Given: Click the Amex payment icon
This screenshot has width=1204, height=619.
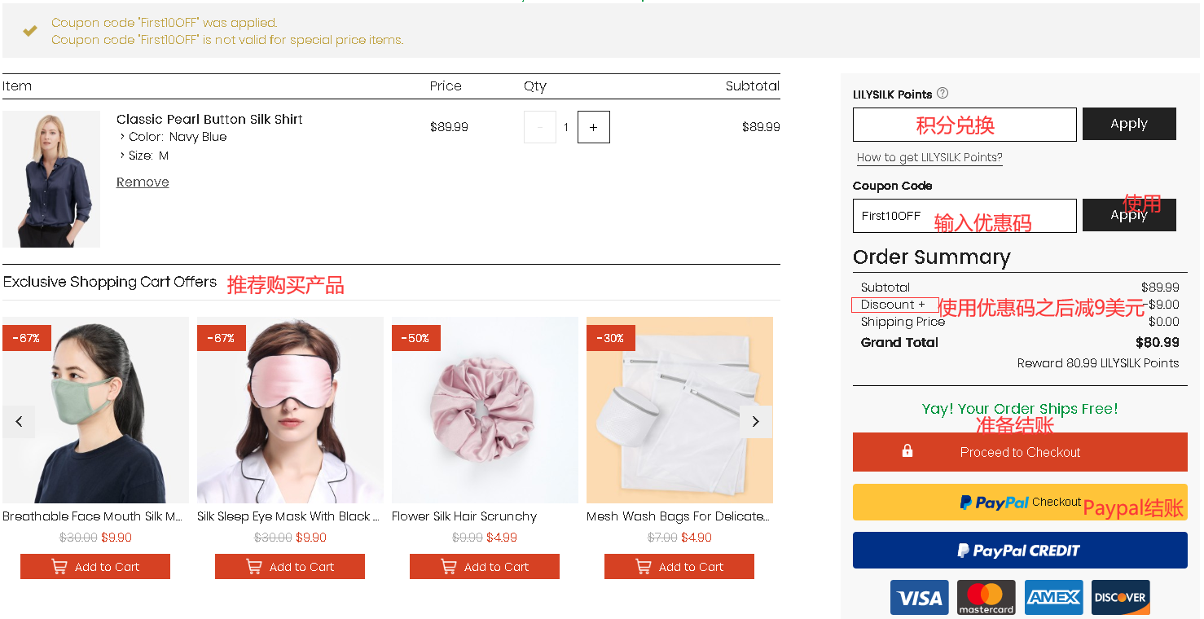Looking at the screenshot, I should [1053, 598].
